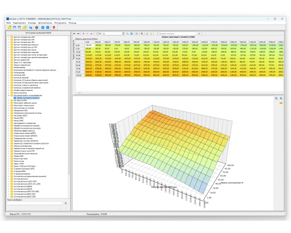Viewport: 291px width, 233px height.
Task: Click the Поиск калибровки search input field
Action: (35, 203)
